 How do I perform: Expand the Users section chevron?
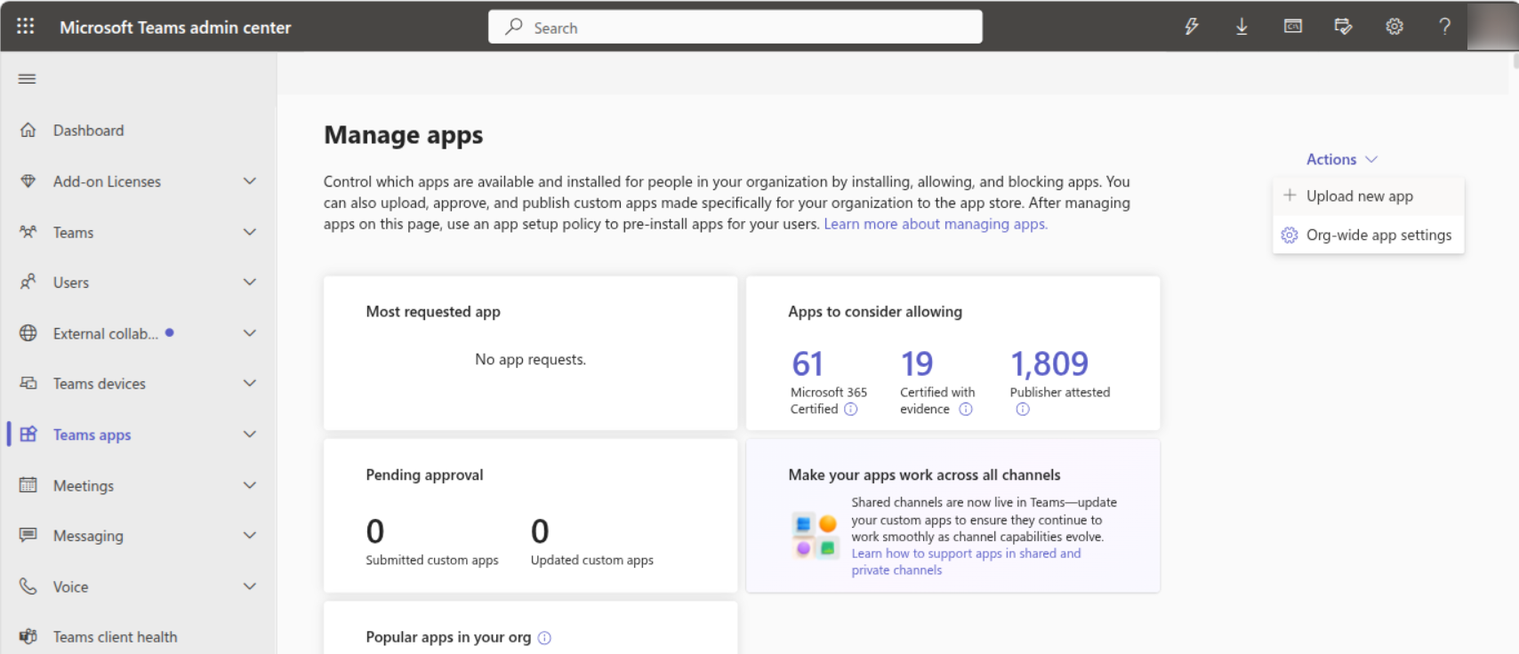[x=250, y=283]
